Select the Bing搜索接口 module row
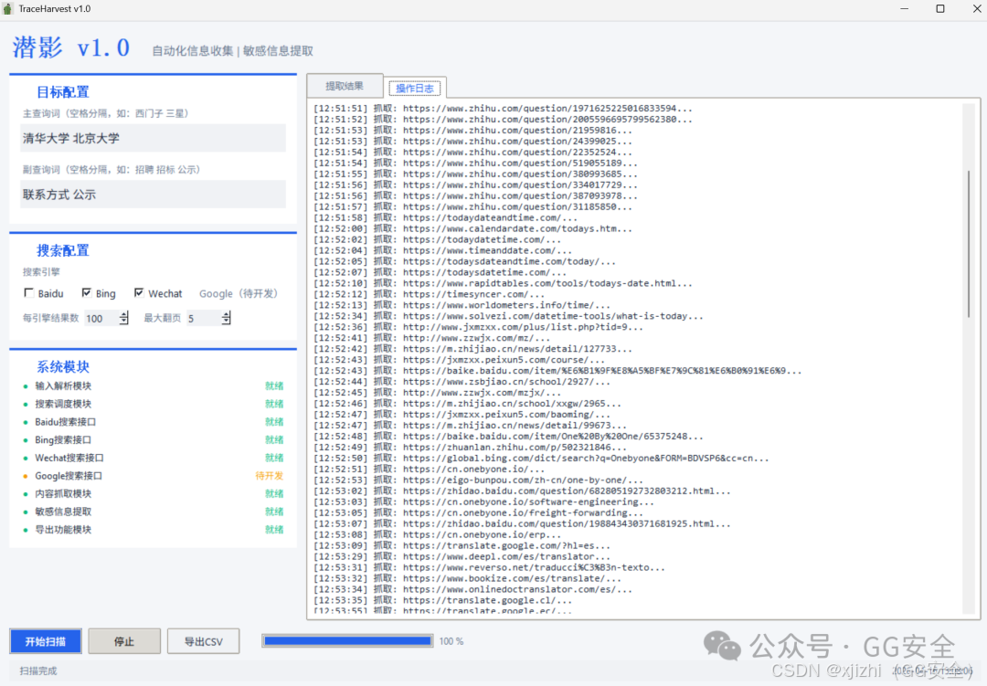Screen dimensions: 987x686 click(x=153, y=440)
